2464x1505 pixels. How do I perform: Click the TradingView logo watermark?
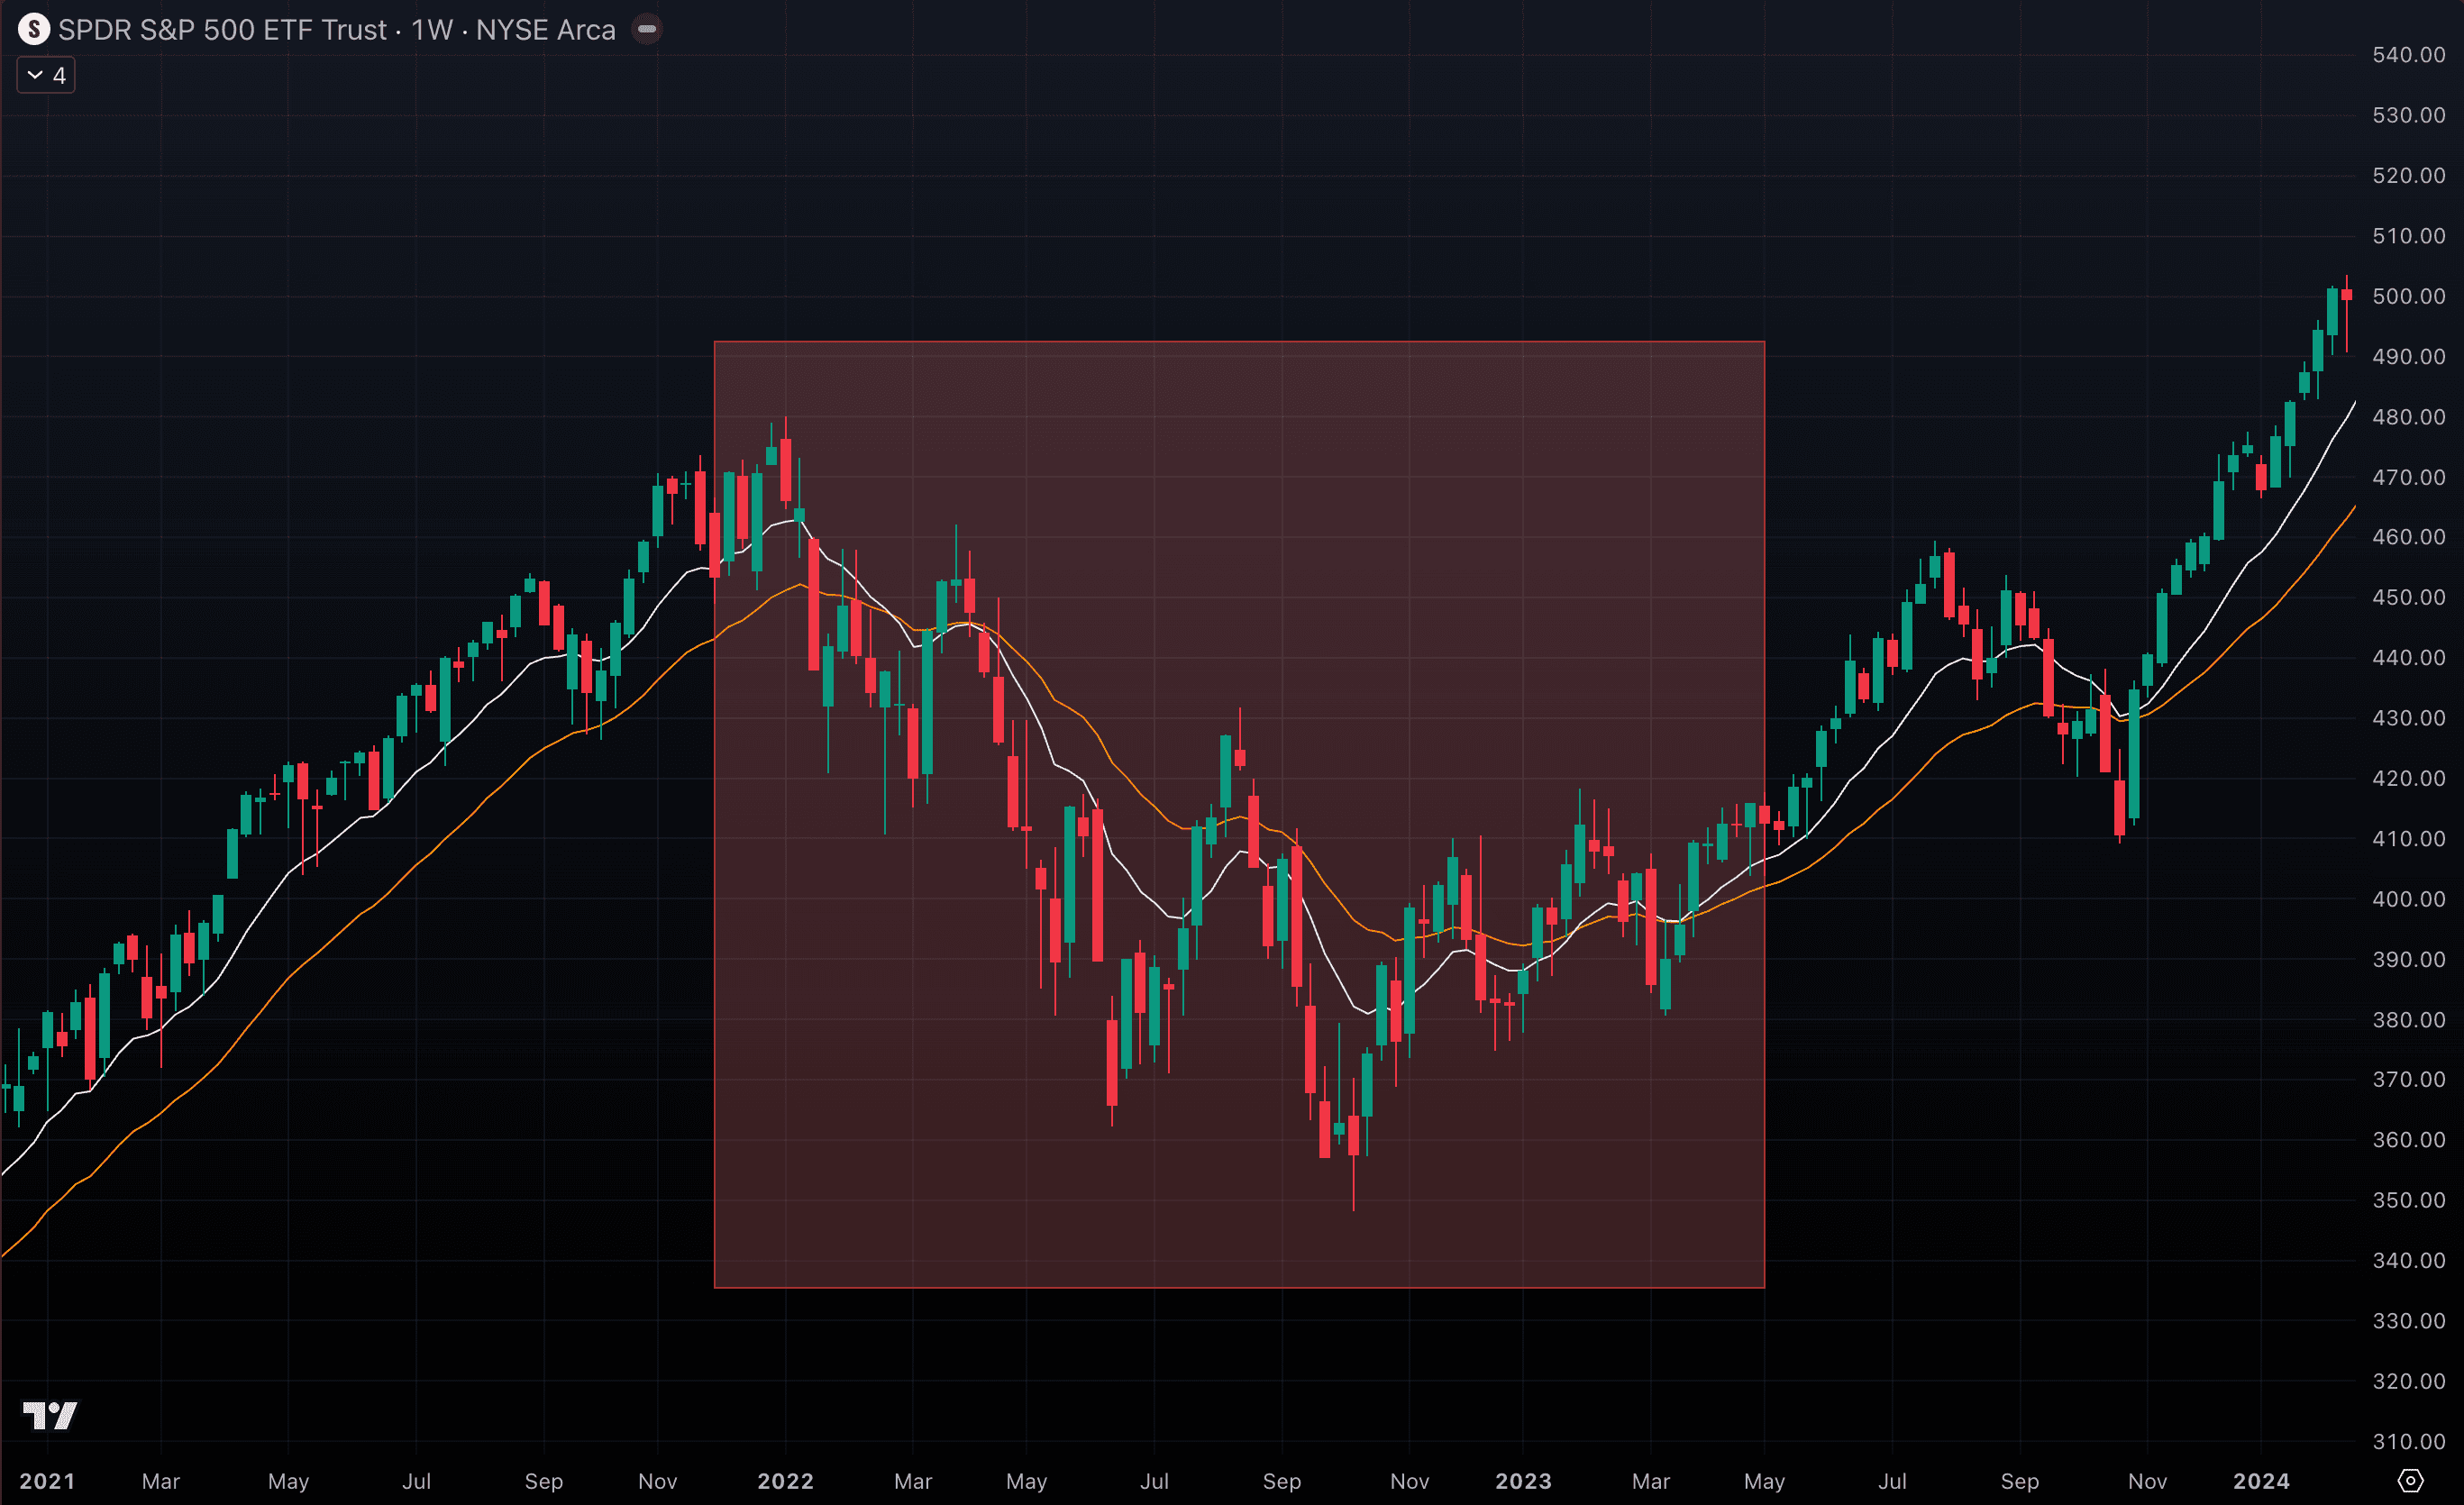50,1415
